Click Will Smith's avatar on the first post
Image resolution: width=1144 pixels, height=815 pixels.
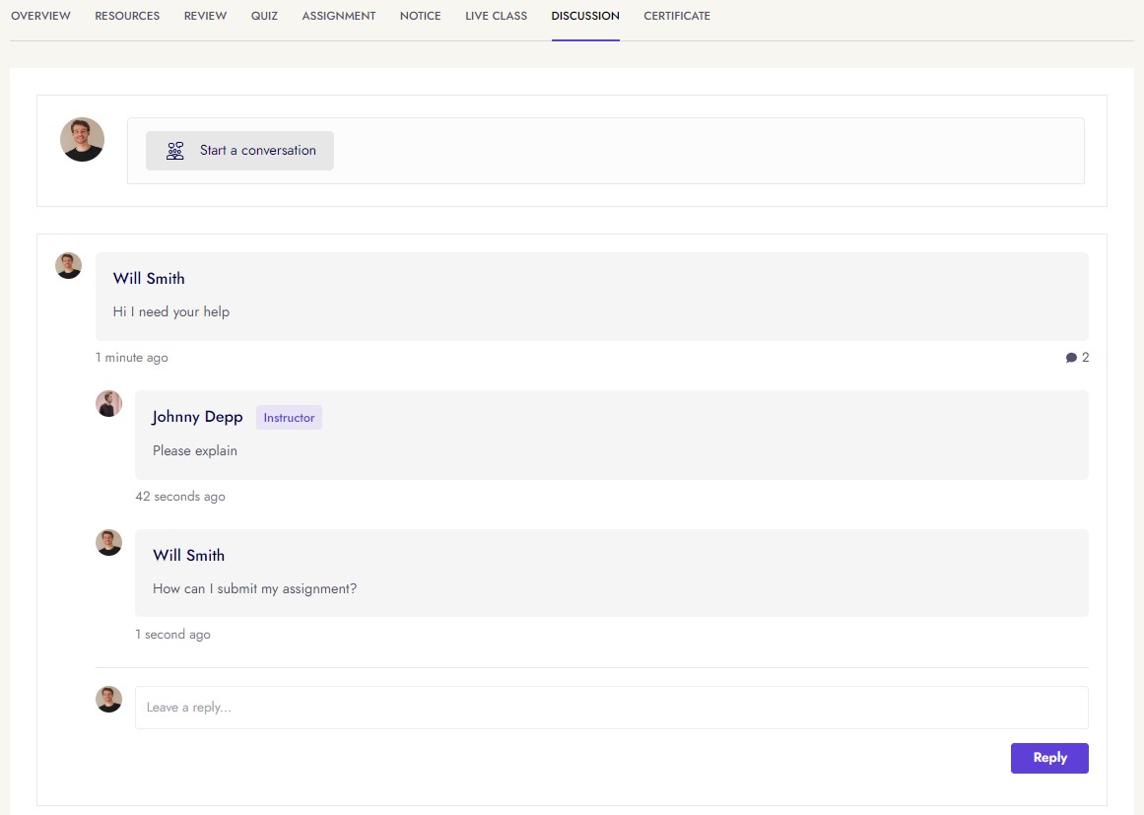tap(69, 266)
